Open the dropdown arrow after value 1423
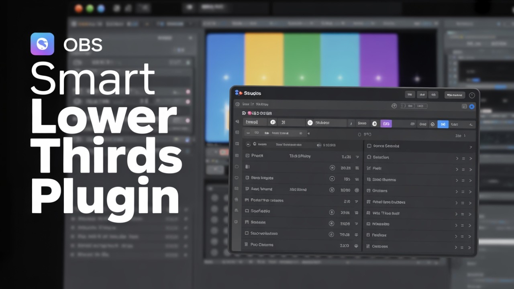This screenshot has width=514, height=289. click(357, 157)
